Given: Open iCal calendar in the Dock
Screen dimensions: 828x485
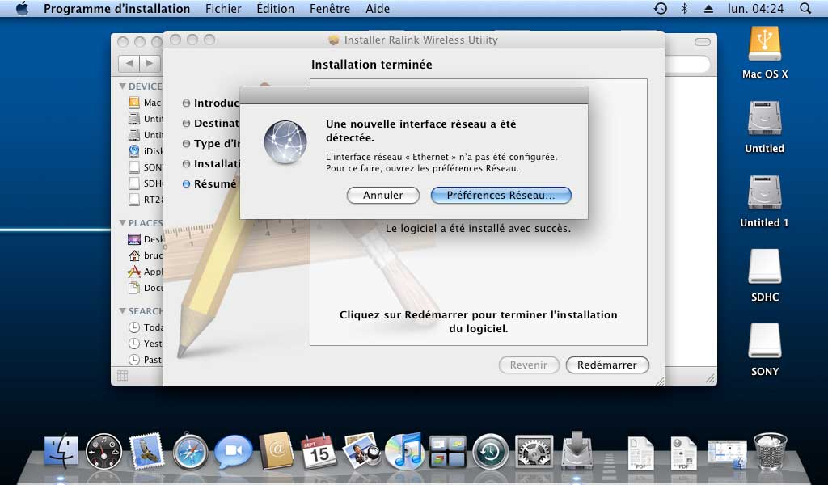Looking at the screenshot, I should (319, 451).
